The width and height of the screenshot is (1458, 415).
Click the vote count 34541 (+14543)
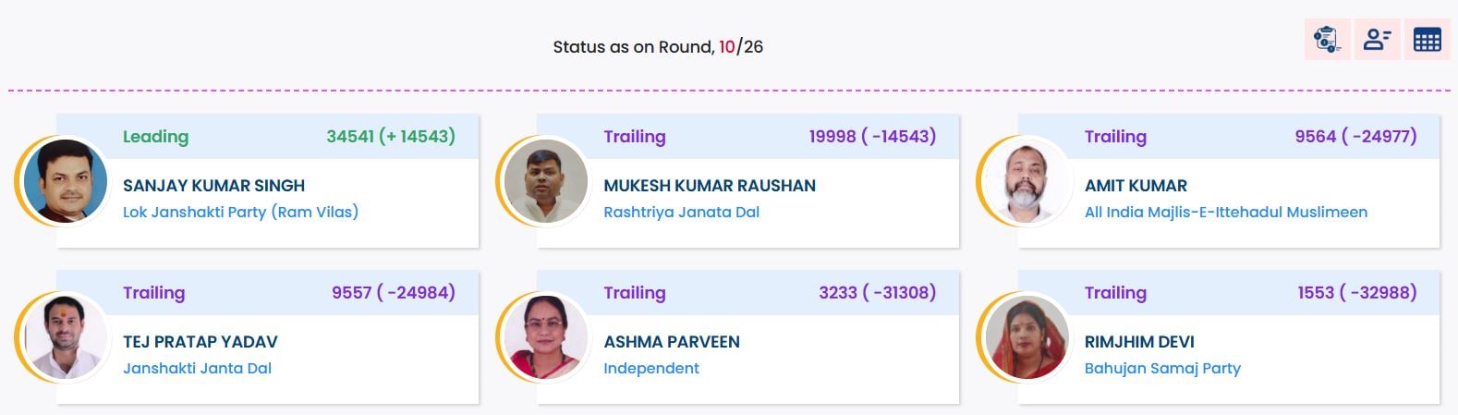tap(390, 137)
